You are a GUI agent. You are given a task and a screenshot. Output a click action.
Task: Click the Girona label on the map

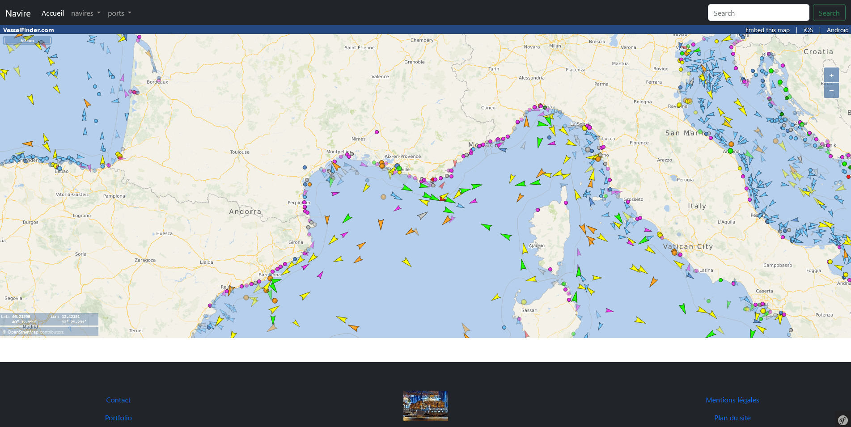pos(296,242)
